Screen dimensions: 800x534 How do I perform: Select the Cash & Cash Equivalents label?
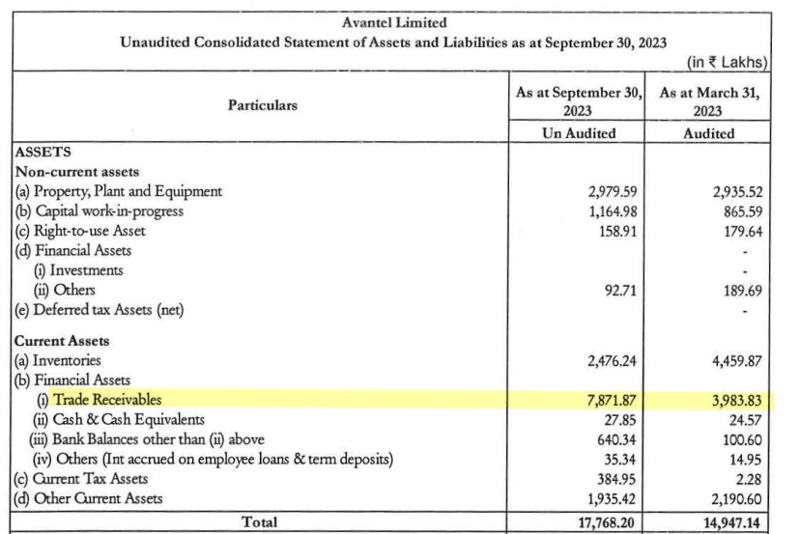point(121,419)
